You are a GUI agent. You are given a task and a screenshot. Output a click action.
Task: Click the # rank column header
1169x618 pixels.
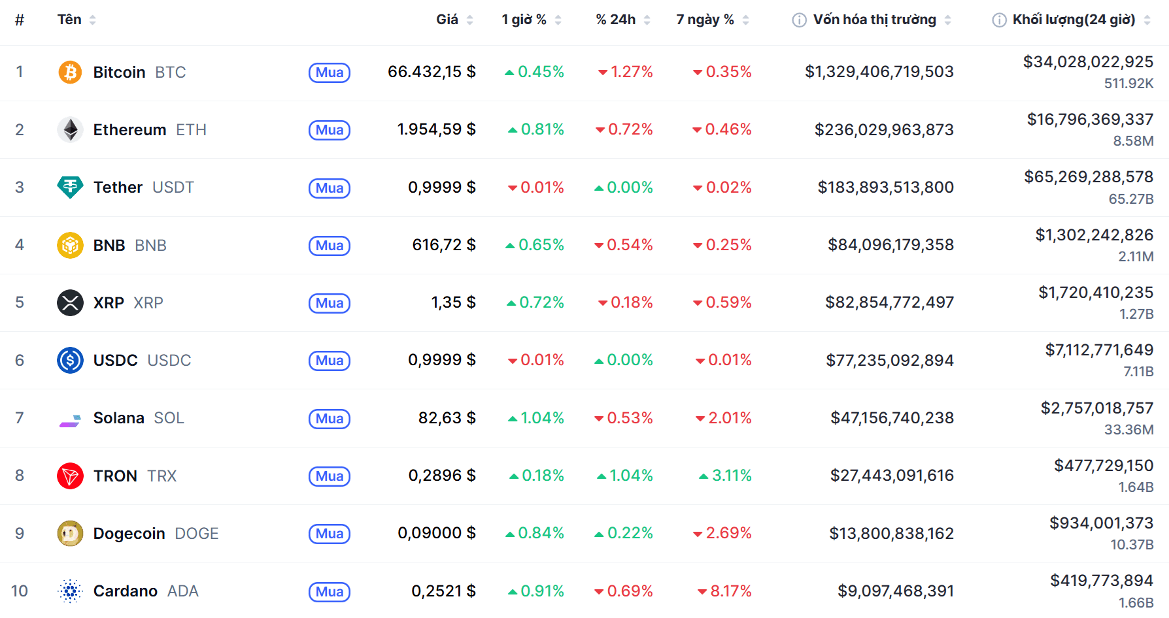20,20
